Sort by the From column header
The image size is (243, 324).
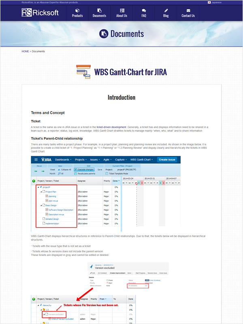pyautogui.click(x=106, y=299)
